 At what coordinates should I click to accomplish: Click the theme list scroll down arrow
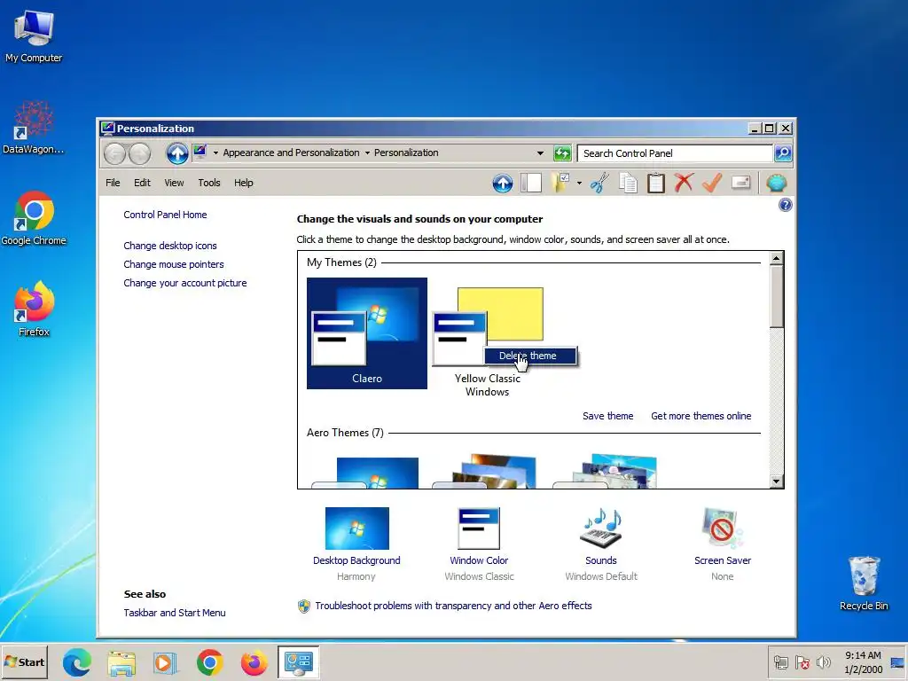coord(777,481)
